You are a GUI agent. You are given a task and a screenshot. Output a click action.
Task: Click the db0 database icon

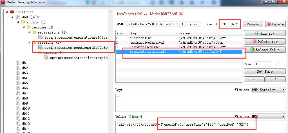pyautogui.click(x=18, y=17)
